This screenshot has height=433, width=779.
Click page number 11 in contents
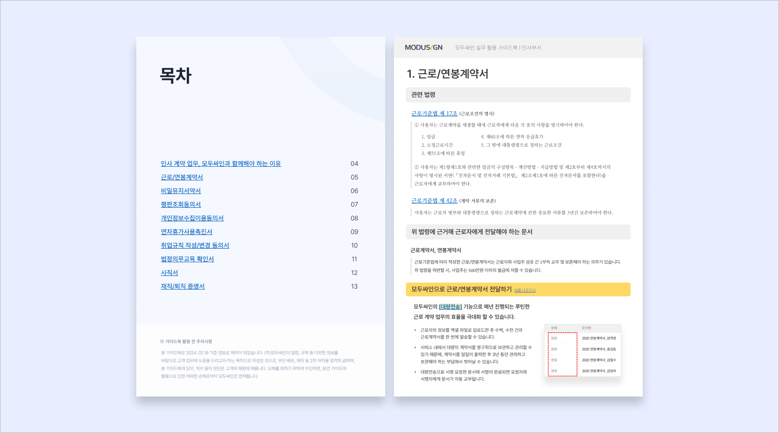coord(354,259)
